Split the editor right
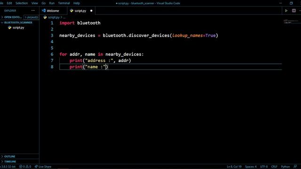 pyautogui.click(x=293, y=11)
